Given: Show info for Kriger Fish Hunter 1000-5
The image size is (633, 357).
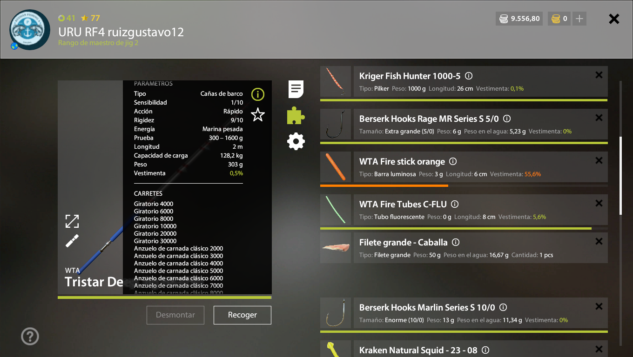Looking at the screenshot, I should (469, 76).
